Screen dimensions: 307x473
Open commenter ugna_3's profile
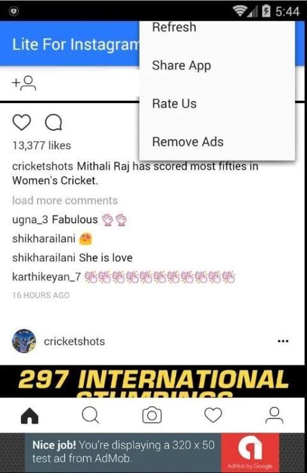[x=30, y=220]
